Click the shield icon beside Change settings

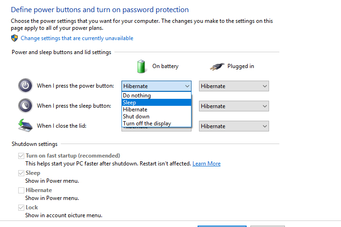point(15,38)
